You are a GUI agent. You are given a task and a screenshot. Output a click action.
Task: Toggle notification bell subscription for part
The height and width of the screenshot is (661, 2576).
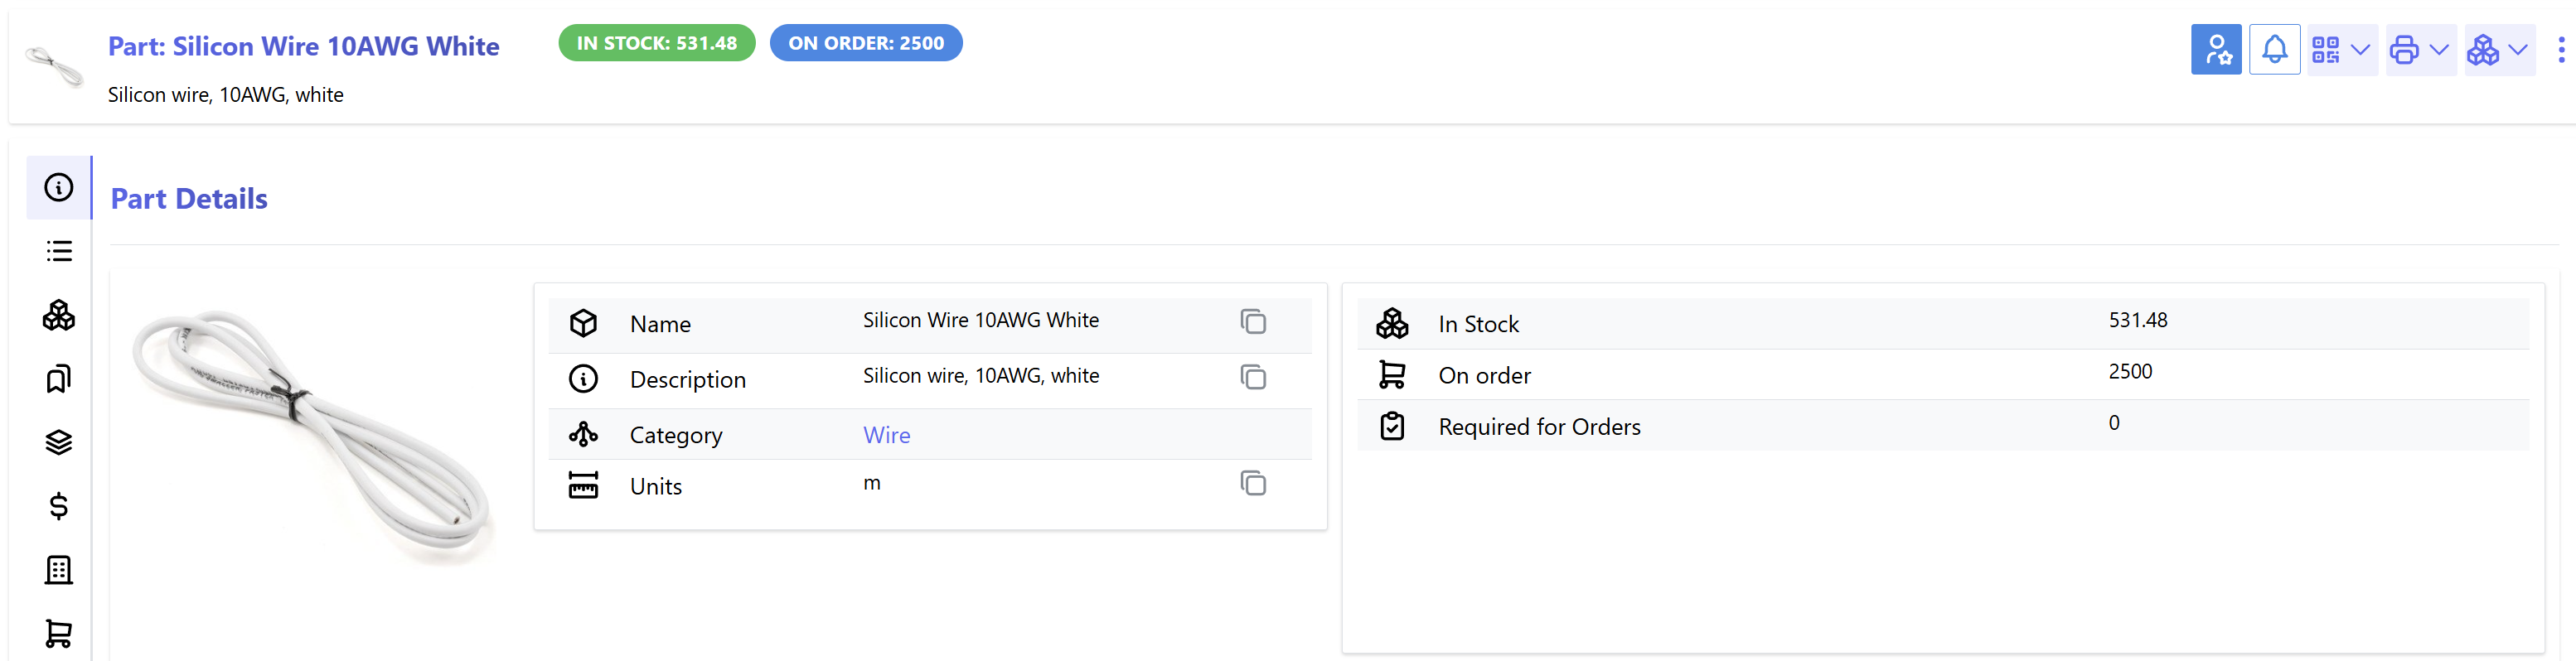2274,49
